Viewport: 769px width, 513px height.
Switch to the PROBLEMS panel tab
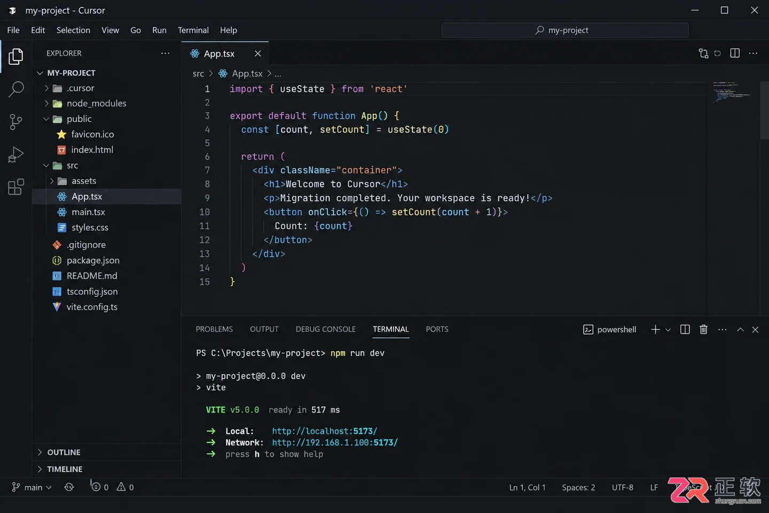(214, 330)
